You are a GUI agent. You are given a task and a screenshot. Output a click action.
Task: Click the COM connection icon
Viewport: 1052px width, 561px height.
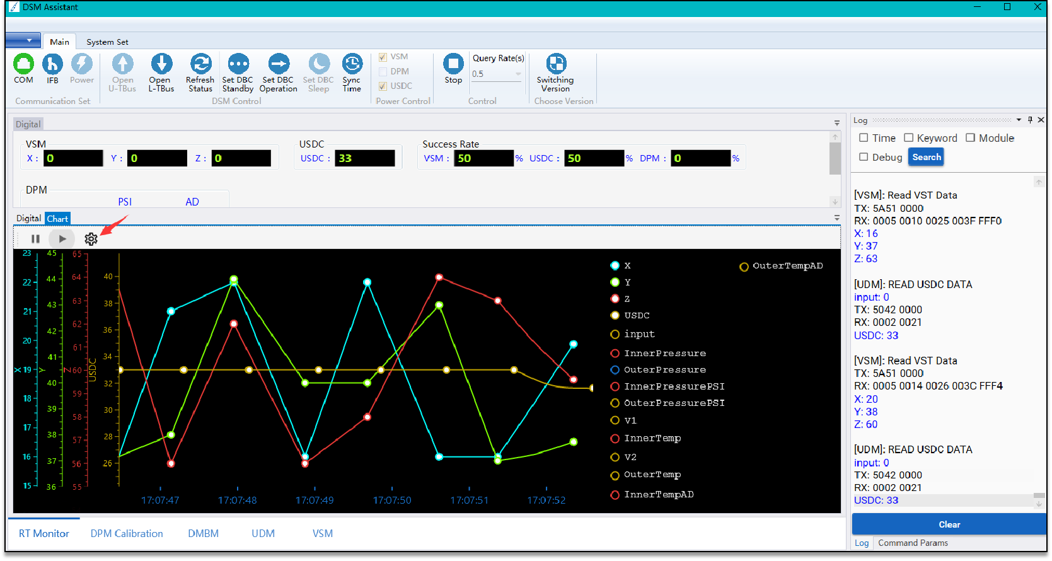click(23, 64)
